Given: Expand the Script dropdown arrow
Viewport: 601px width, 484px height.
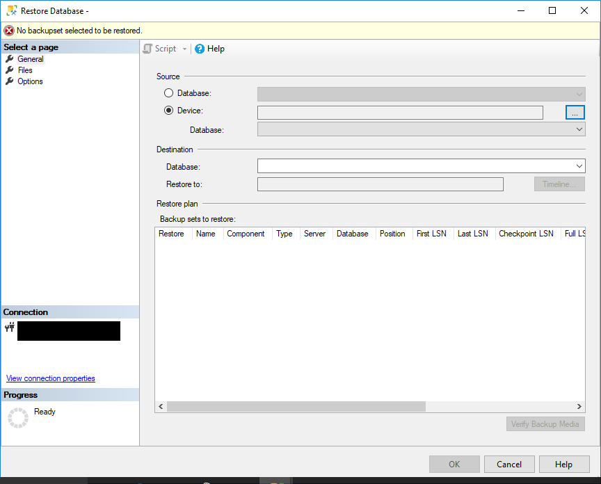Looking at the screenshot, I should tap(184, 49).
